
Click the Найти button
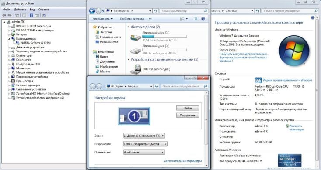tap(188, 108)
